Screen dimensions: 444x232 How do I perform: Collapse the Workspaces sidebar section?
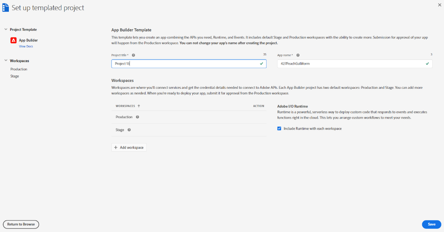[x=6, y=60]
